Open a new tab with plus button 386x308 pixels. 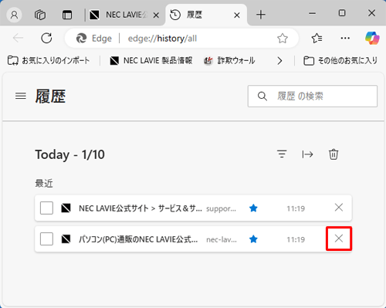coord(261,15)
